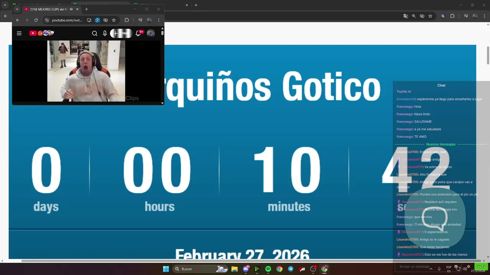Bookmark star in background Chrome window
This screenshot has height=275, width=490.
[430, 16]
